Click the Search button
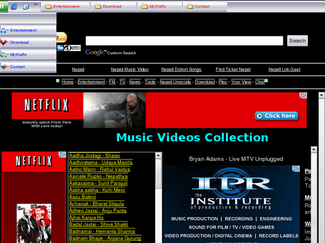This screenshot has width=325, height=243. click(297, 41)
